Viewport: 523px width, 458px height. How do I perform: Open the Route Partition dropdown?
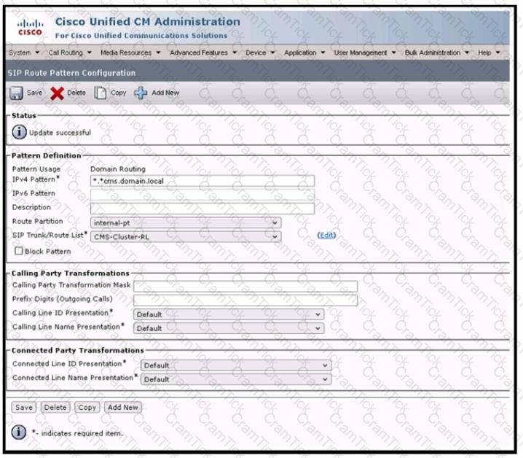tap(185, 222)
